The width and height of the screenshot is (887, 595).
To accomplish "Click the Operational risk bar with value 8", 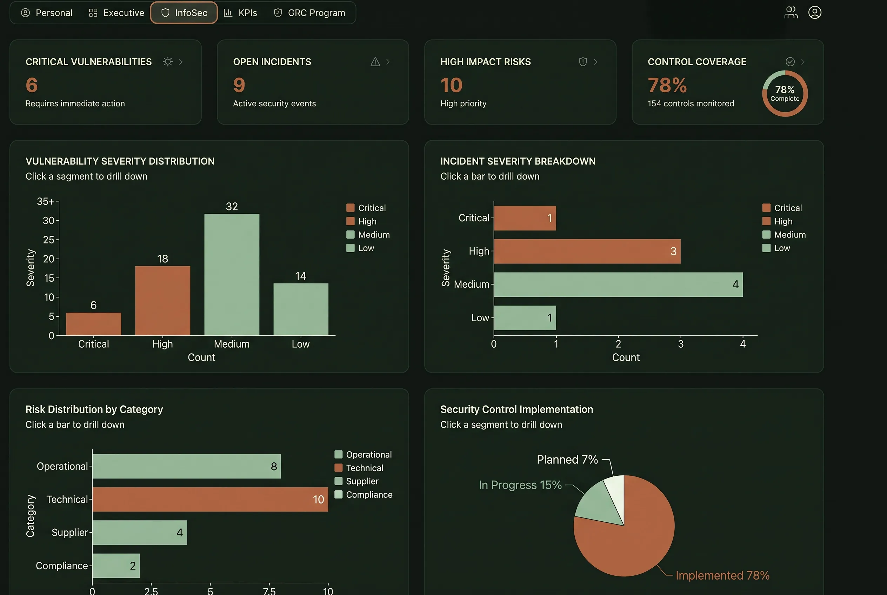I will [187, 466].
